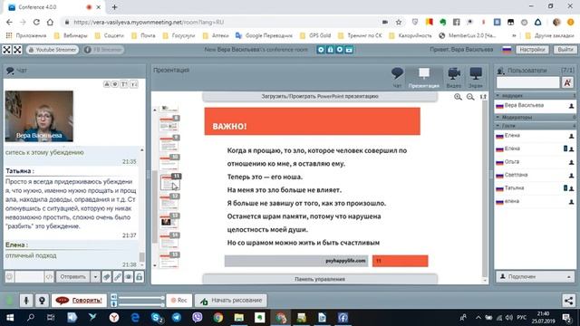Switch to the Презентация tab
580x326 pixels.
pos(424,77)
